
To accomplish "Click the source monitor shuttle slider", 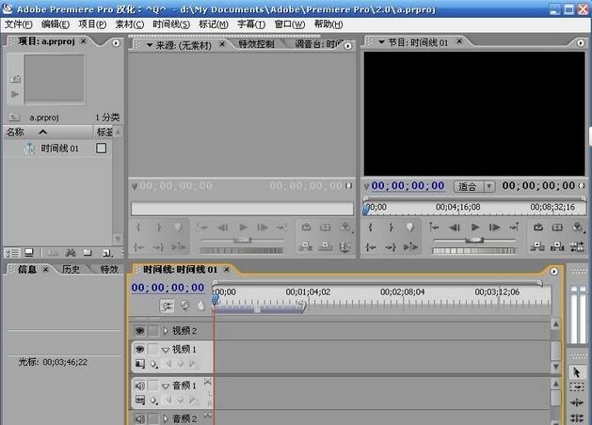I will click(243, 240).
